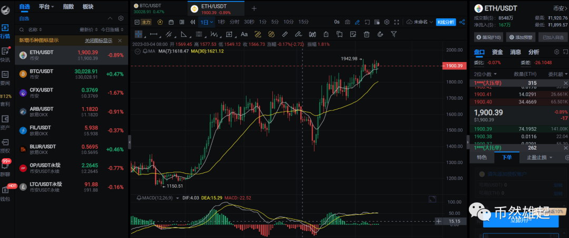Image resolution: width=569 pixels, height=238 pixels.
Task: Click the paperclip attachment icon
Action: [x=380, y=34]
